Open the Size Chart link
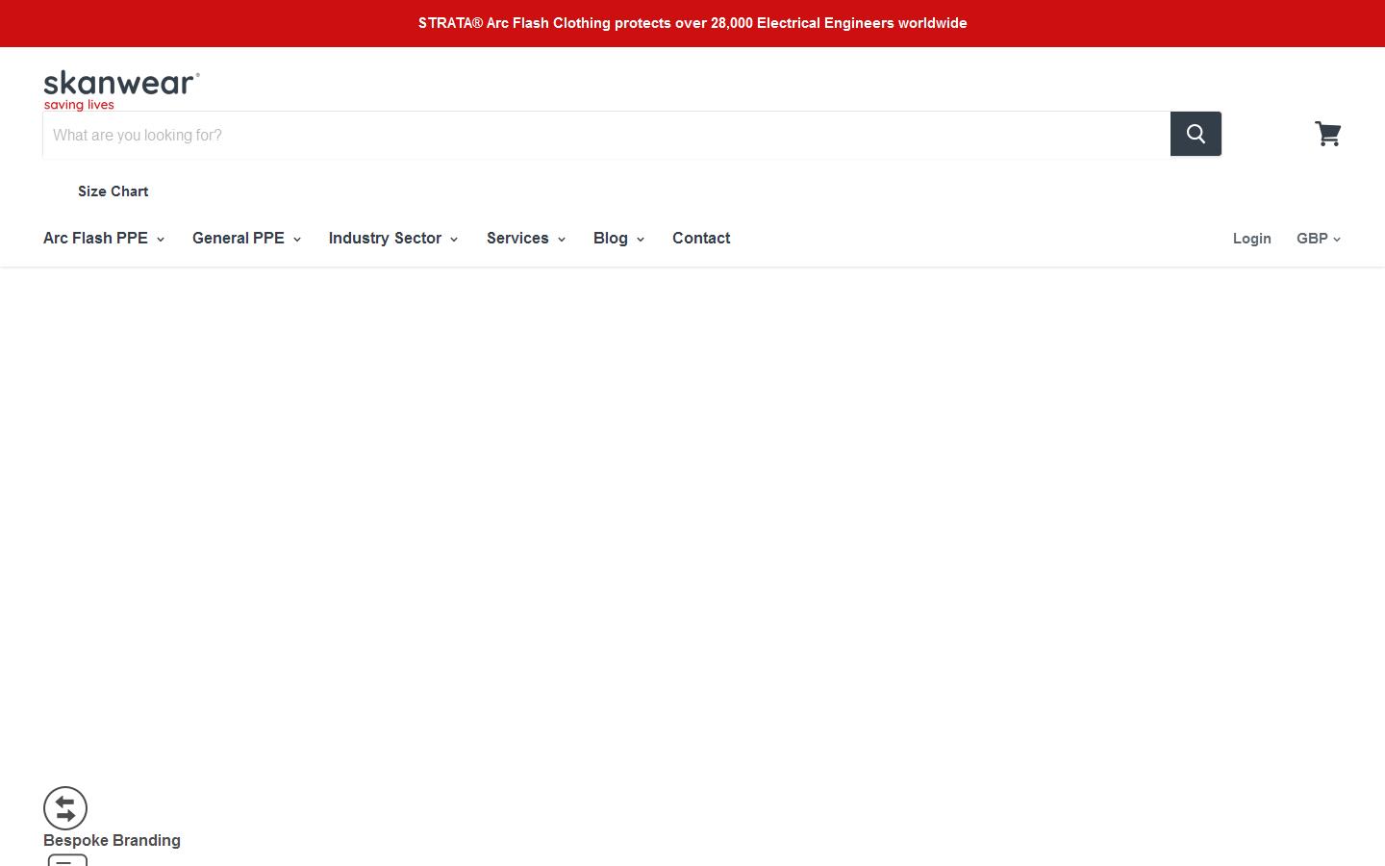1385x866 pixels. pyautogui.click(x=113, y=191)
